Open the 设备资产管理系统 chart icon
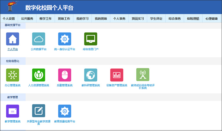222x131 pixels. tap(117, 75)
